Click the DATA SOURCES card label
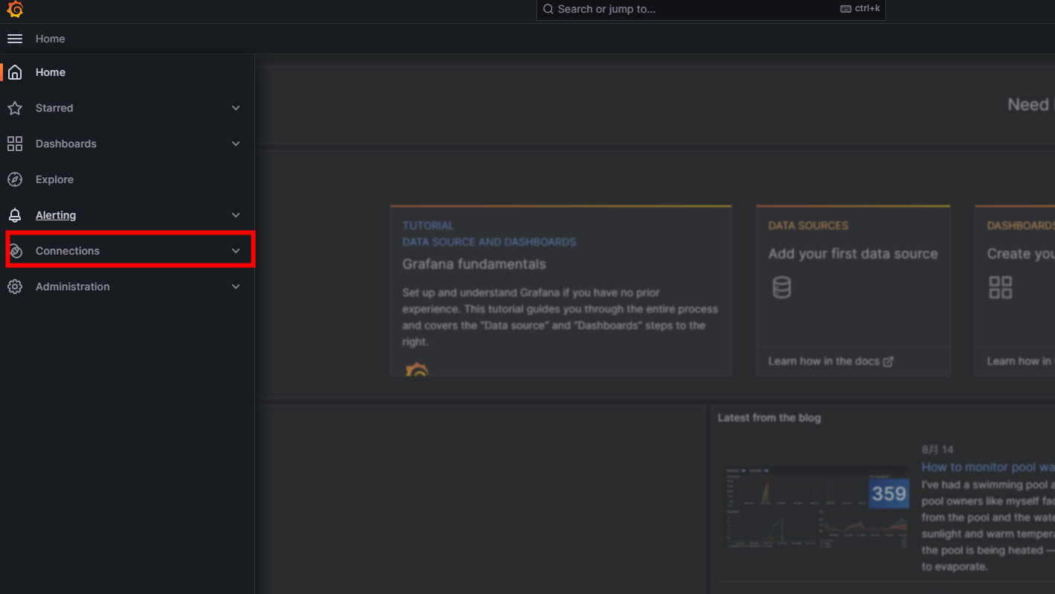The image size is (1055, 594). 808,226
